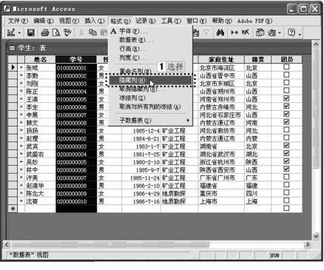Select the 姓名 column header
The width and height of the screenshot is (324, 270).
point(40,59)
